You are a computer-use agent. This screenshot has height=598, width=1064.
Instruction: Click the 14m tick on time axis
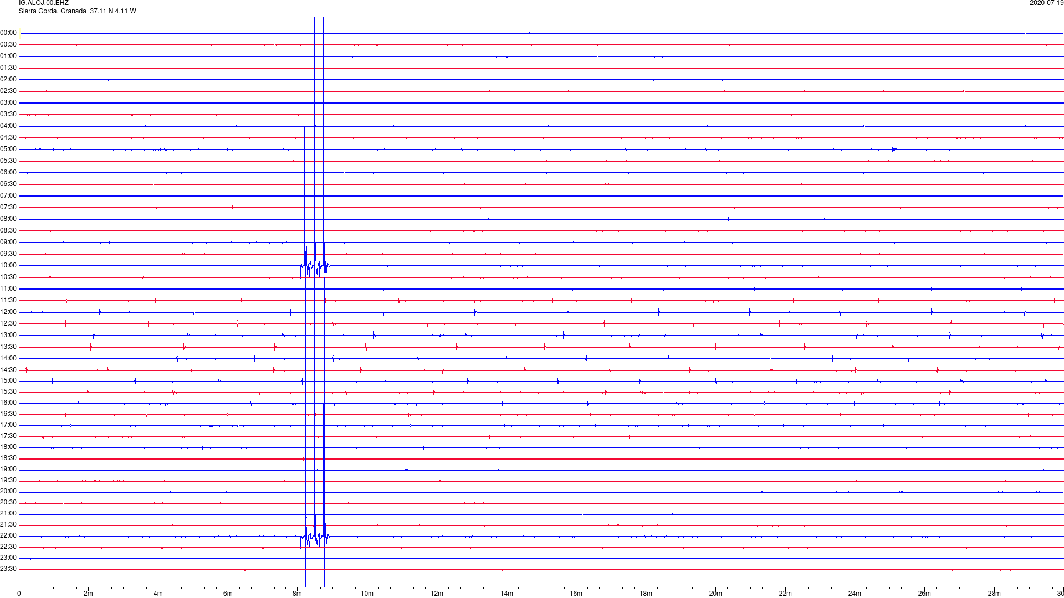tap(507, 594)
